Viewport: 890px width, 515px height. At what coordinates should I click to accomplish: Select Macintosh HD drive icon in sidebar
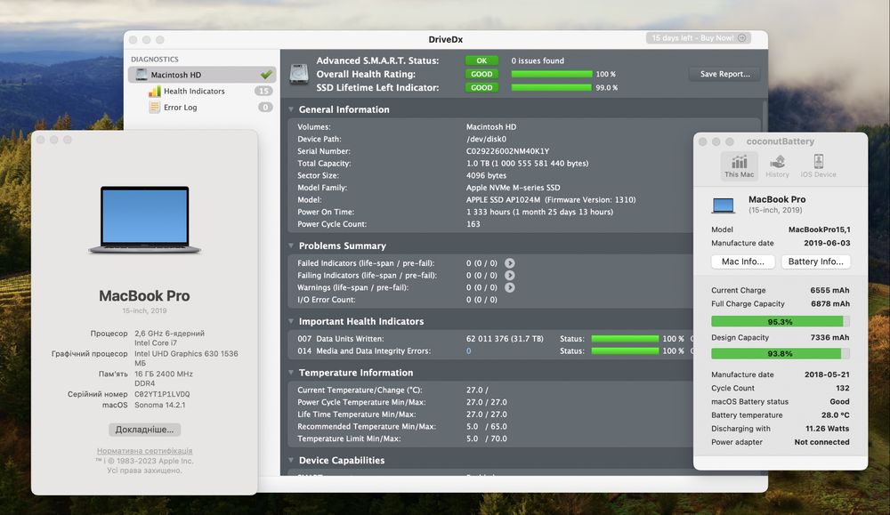pos(142,75)
